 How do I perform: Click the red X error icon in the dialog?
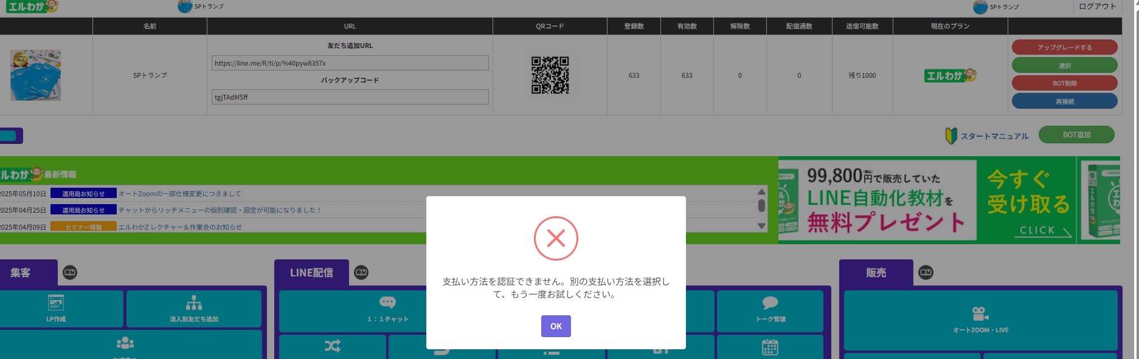556,238
